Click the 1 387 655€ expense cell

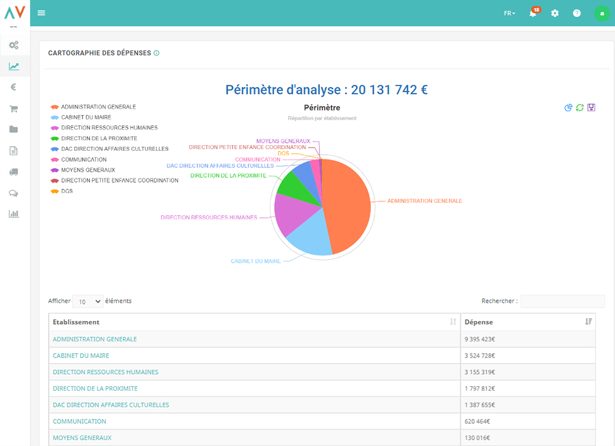click(528, 405)
